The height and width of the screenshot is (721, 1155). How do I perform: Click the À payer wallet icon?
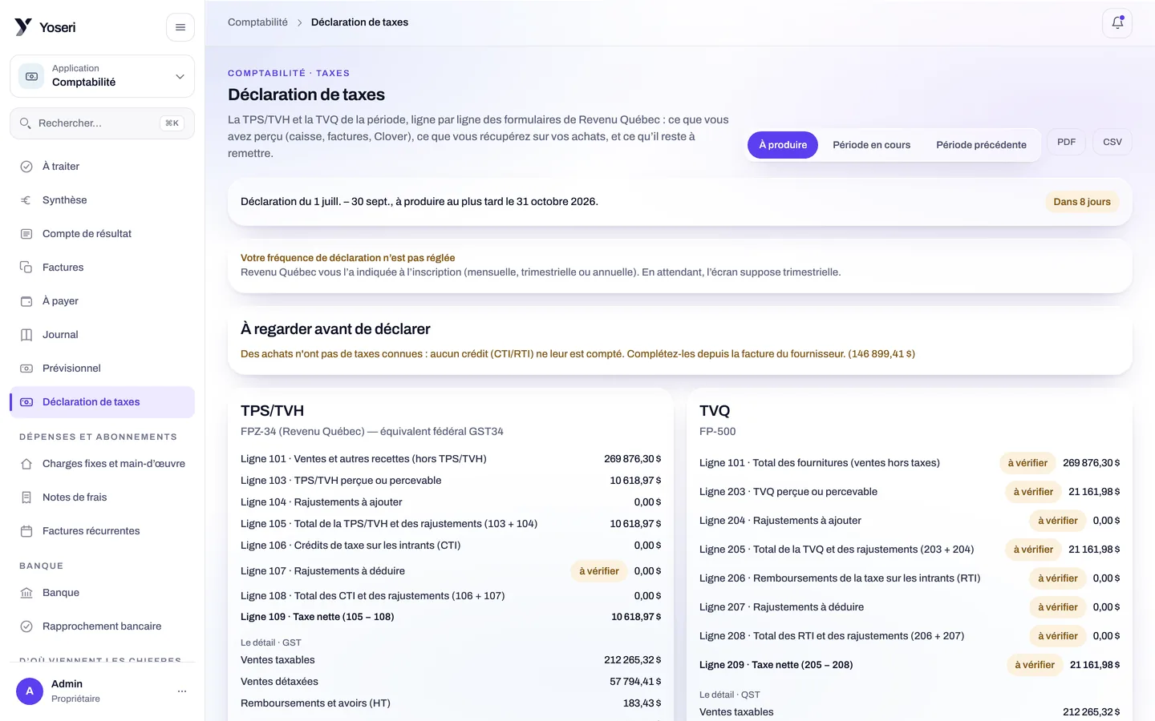(x=26, y=301)
